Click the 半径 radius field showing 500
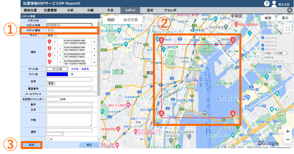 (x=282, y=53)
